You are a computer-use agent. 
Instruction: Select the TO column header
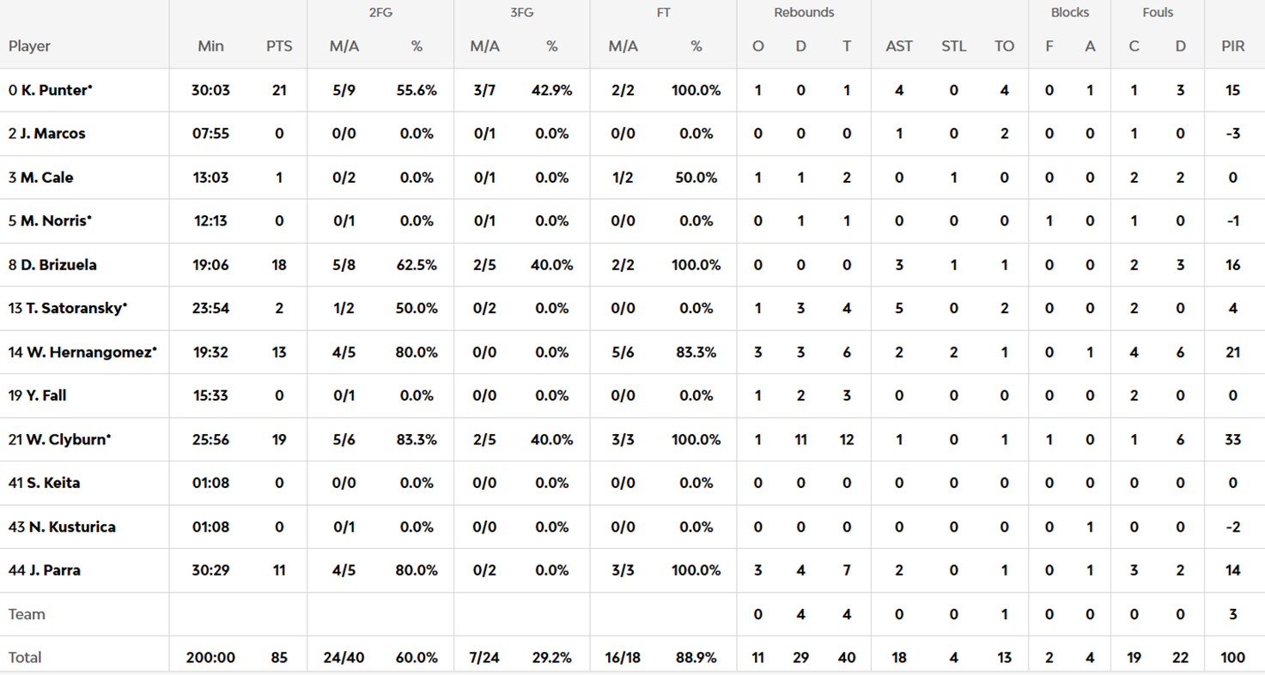pyautogui.click(x=1004, y=46)
